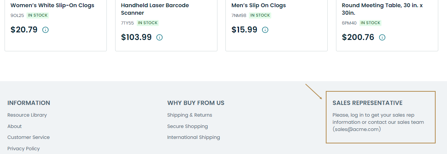Click the Sales Representative heading
The image size is (447, 154).
click(x=367, y=103)
